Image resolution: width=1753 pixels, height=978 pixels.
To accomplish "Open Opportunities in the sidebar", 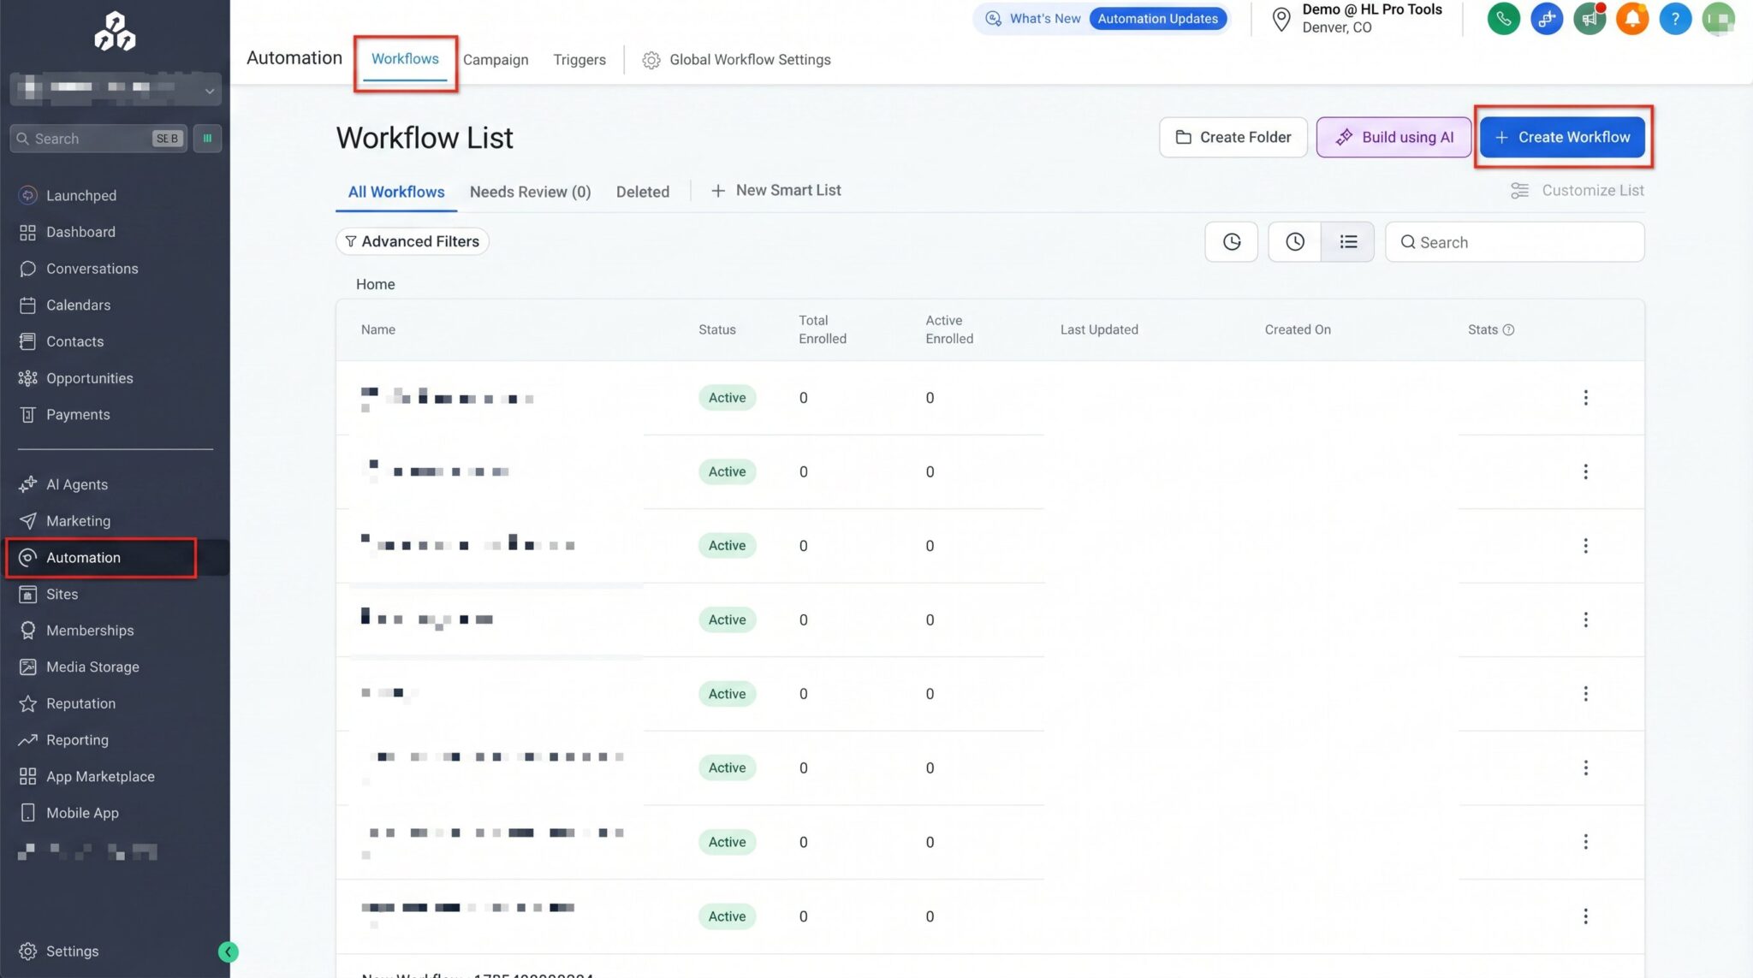I will tap(89, 378).
